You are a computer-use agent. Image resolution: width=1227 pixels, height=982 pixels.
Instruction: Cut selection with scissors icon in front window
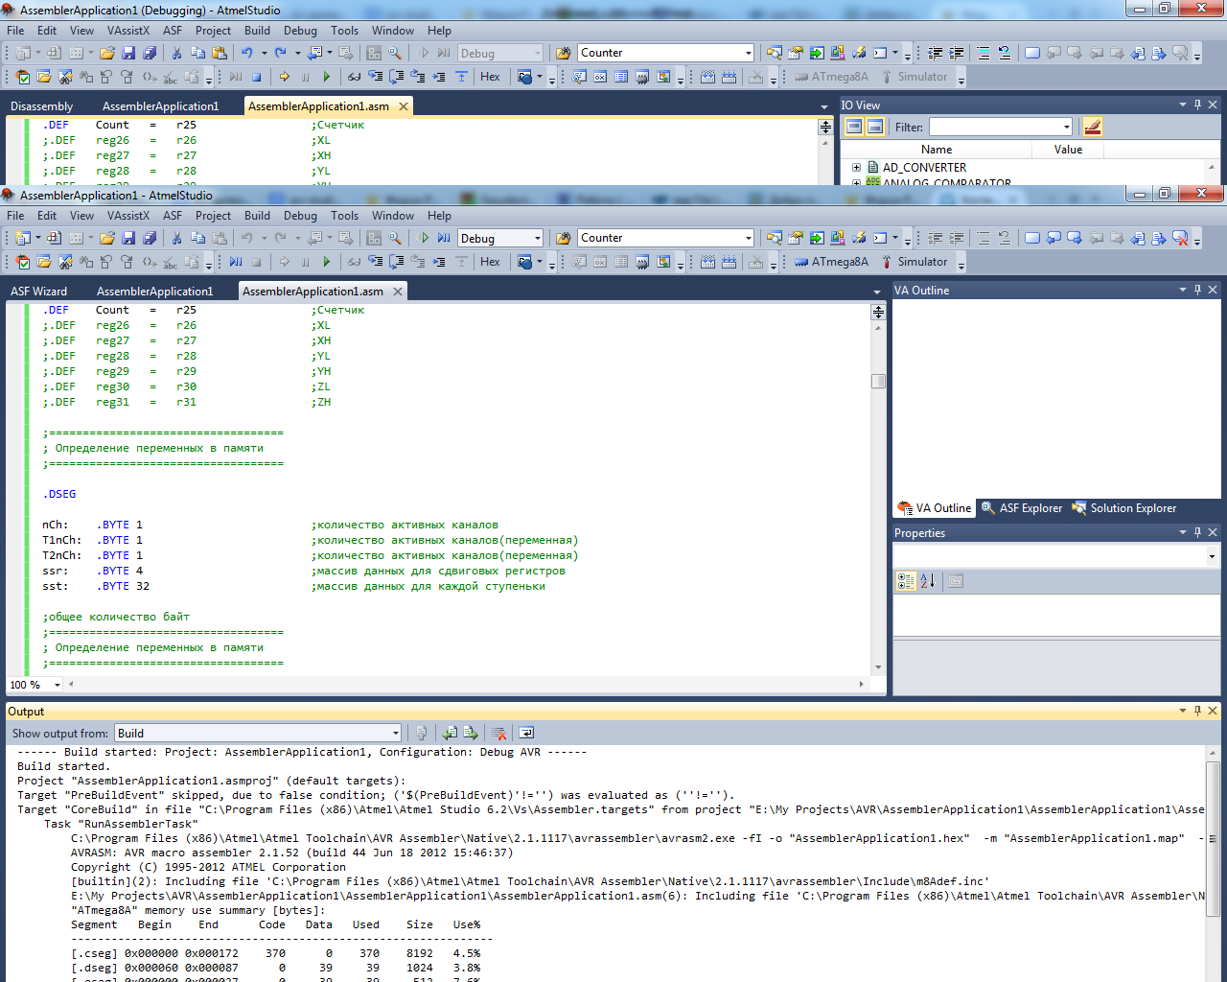(x=176, y=238)
